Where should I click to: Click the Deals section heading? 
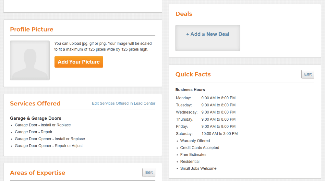184,14
